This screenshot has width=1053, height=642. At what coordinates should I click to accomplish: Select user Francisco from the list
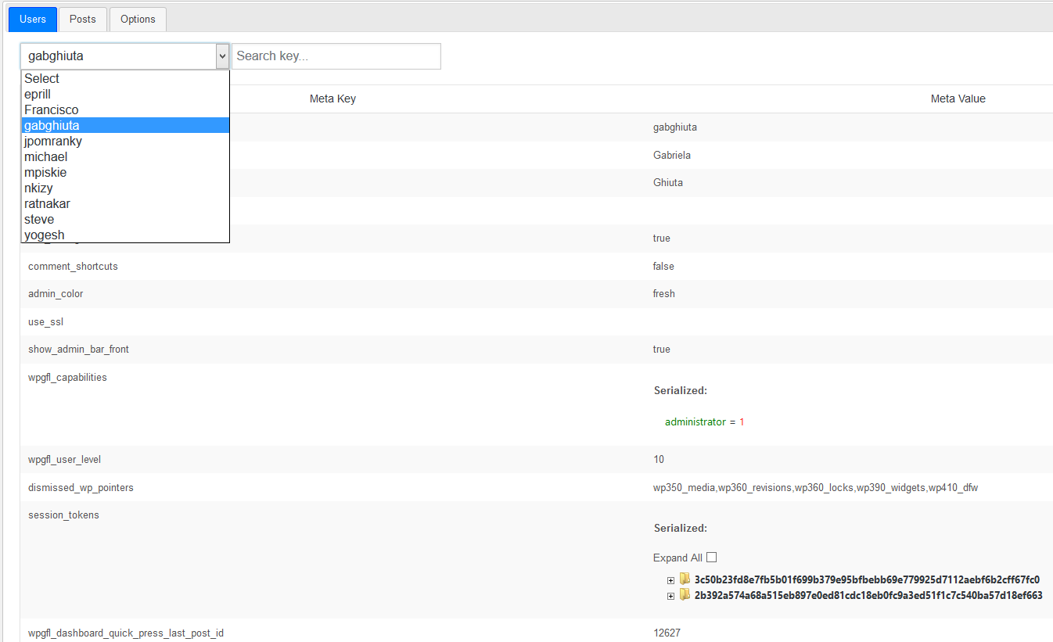click(x=125, y=109)
